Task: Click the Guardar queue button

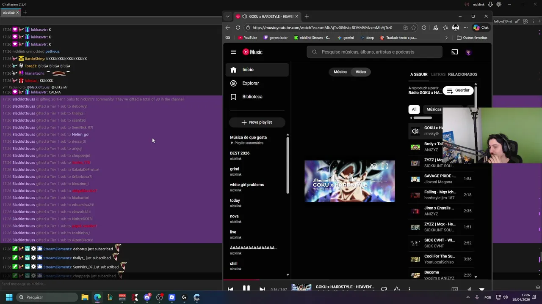Action: [458, 90]
